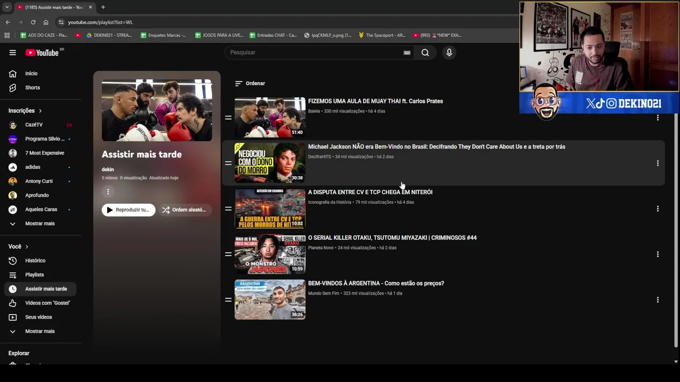This screenshot has height=382, width=680.
Task: Open the DecifraHITS channel link
Action: pyautogui.click(x=319, y=157)
